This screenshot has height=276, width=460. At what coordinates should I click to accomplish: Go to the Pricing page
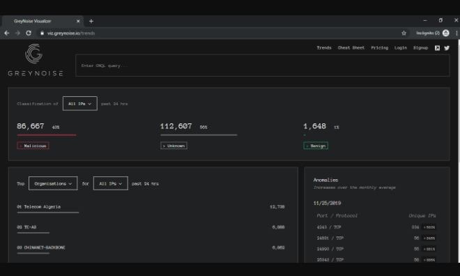click(379, 48)
